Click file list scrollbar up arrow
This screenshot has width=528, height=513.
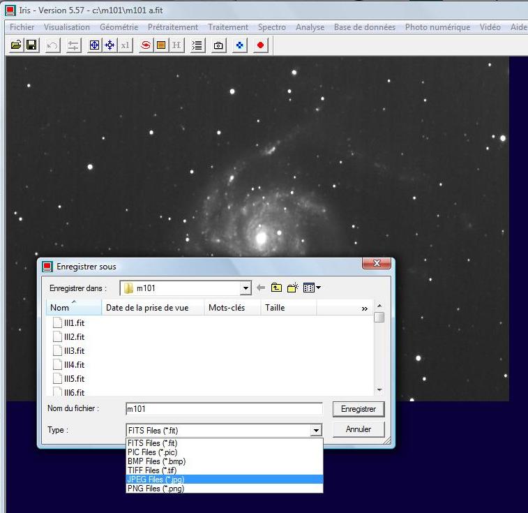(x=379, y=306)
